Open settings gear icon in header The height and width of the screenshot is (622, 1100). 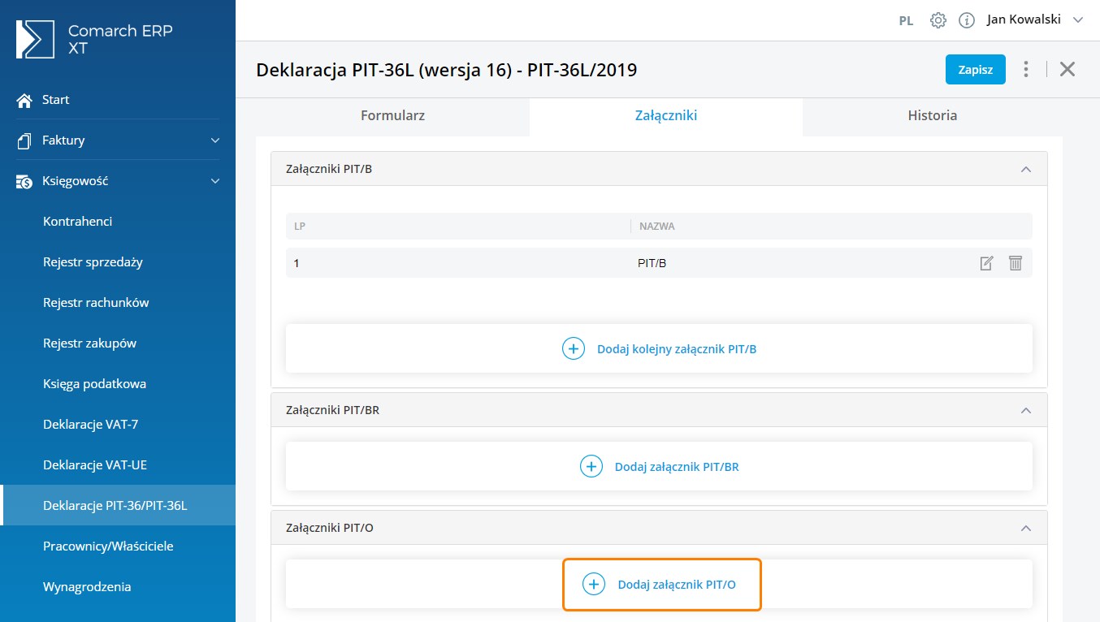[x=938, y=20]
